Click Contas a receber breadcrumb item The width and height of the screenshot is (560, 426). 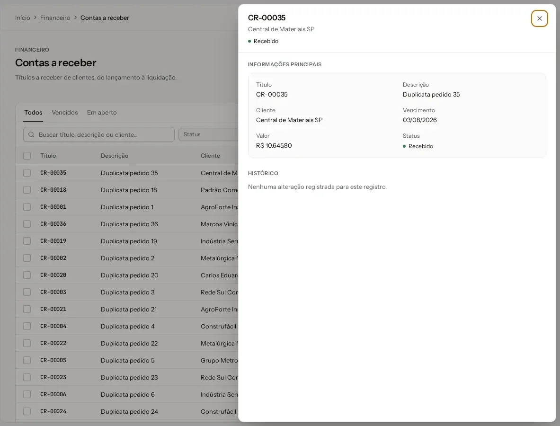(x=105, y=18)
